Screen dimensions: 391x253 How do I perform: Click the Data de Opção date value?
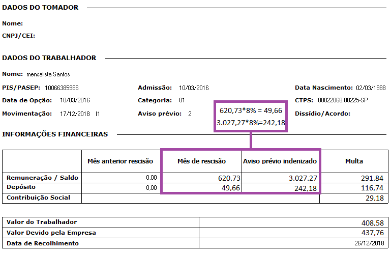click(x=75, y=100)
